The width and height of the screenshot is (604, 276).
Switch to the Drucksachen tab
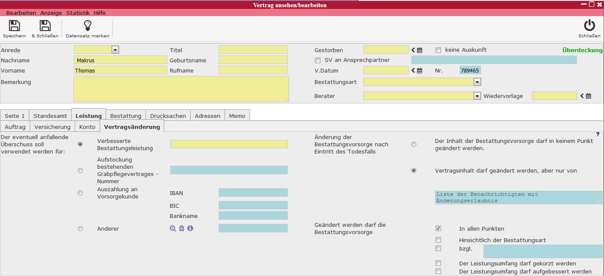tap(168, 116)
